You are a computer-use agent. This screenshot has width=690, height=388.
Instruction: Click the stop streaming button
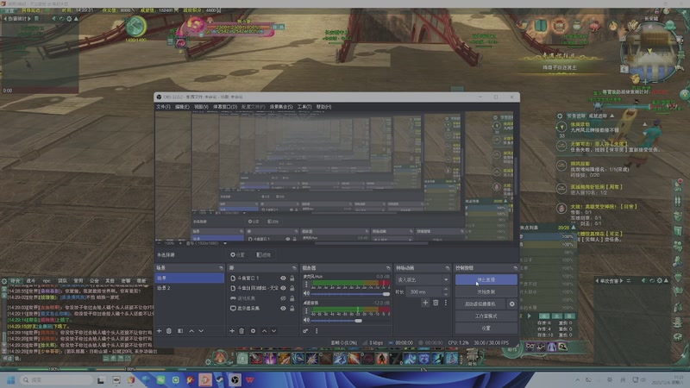point(486,279)
